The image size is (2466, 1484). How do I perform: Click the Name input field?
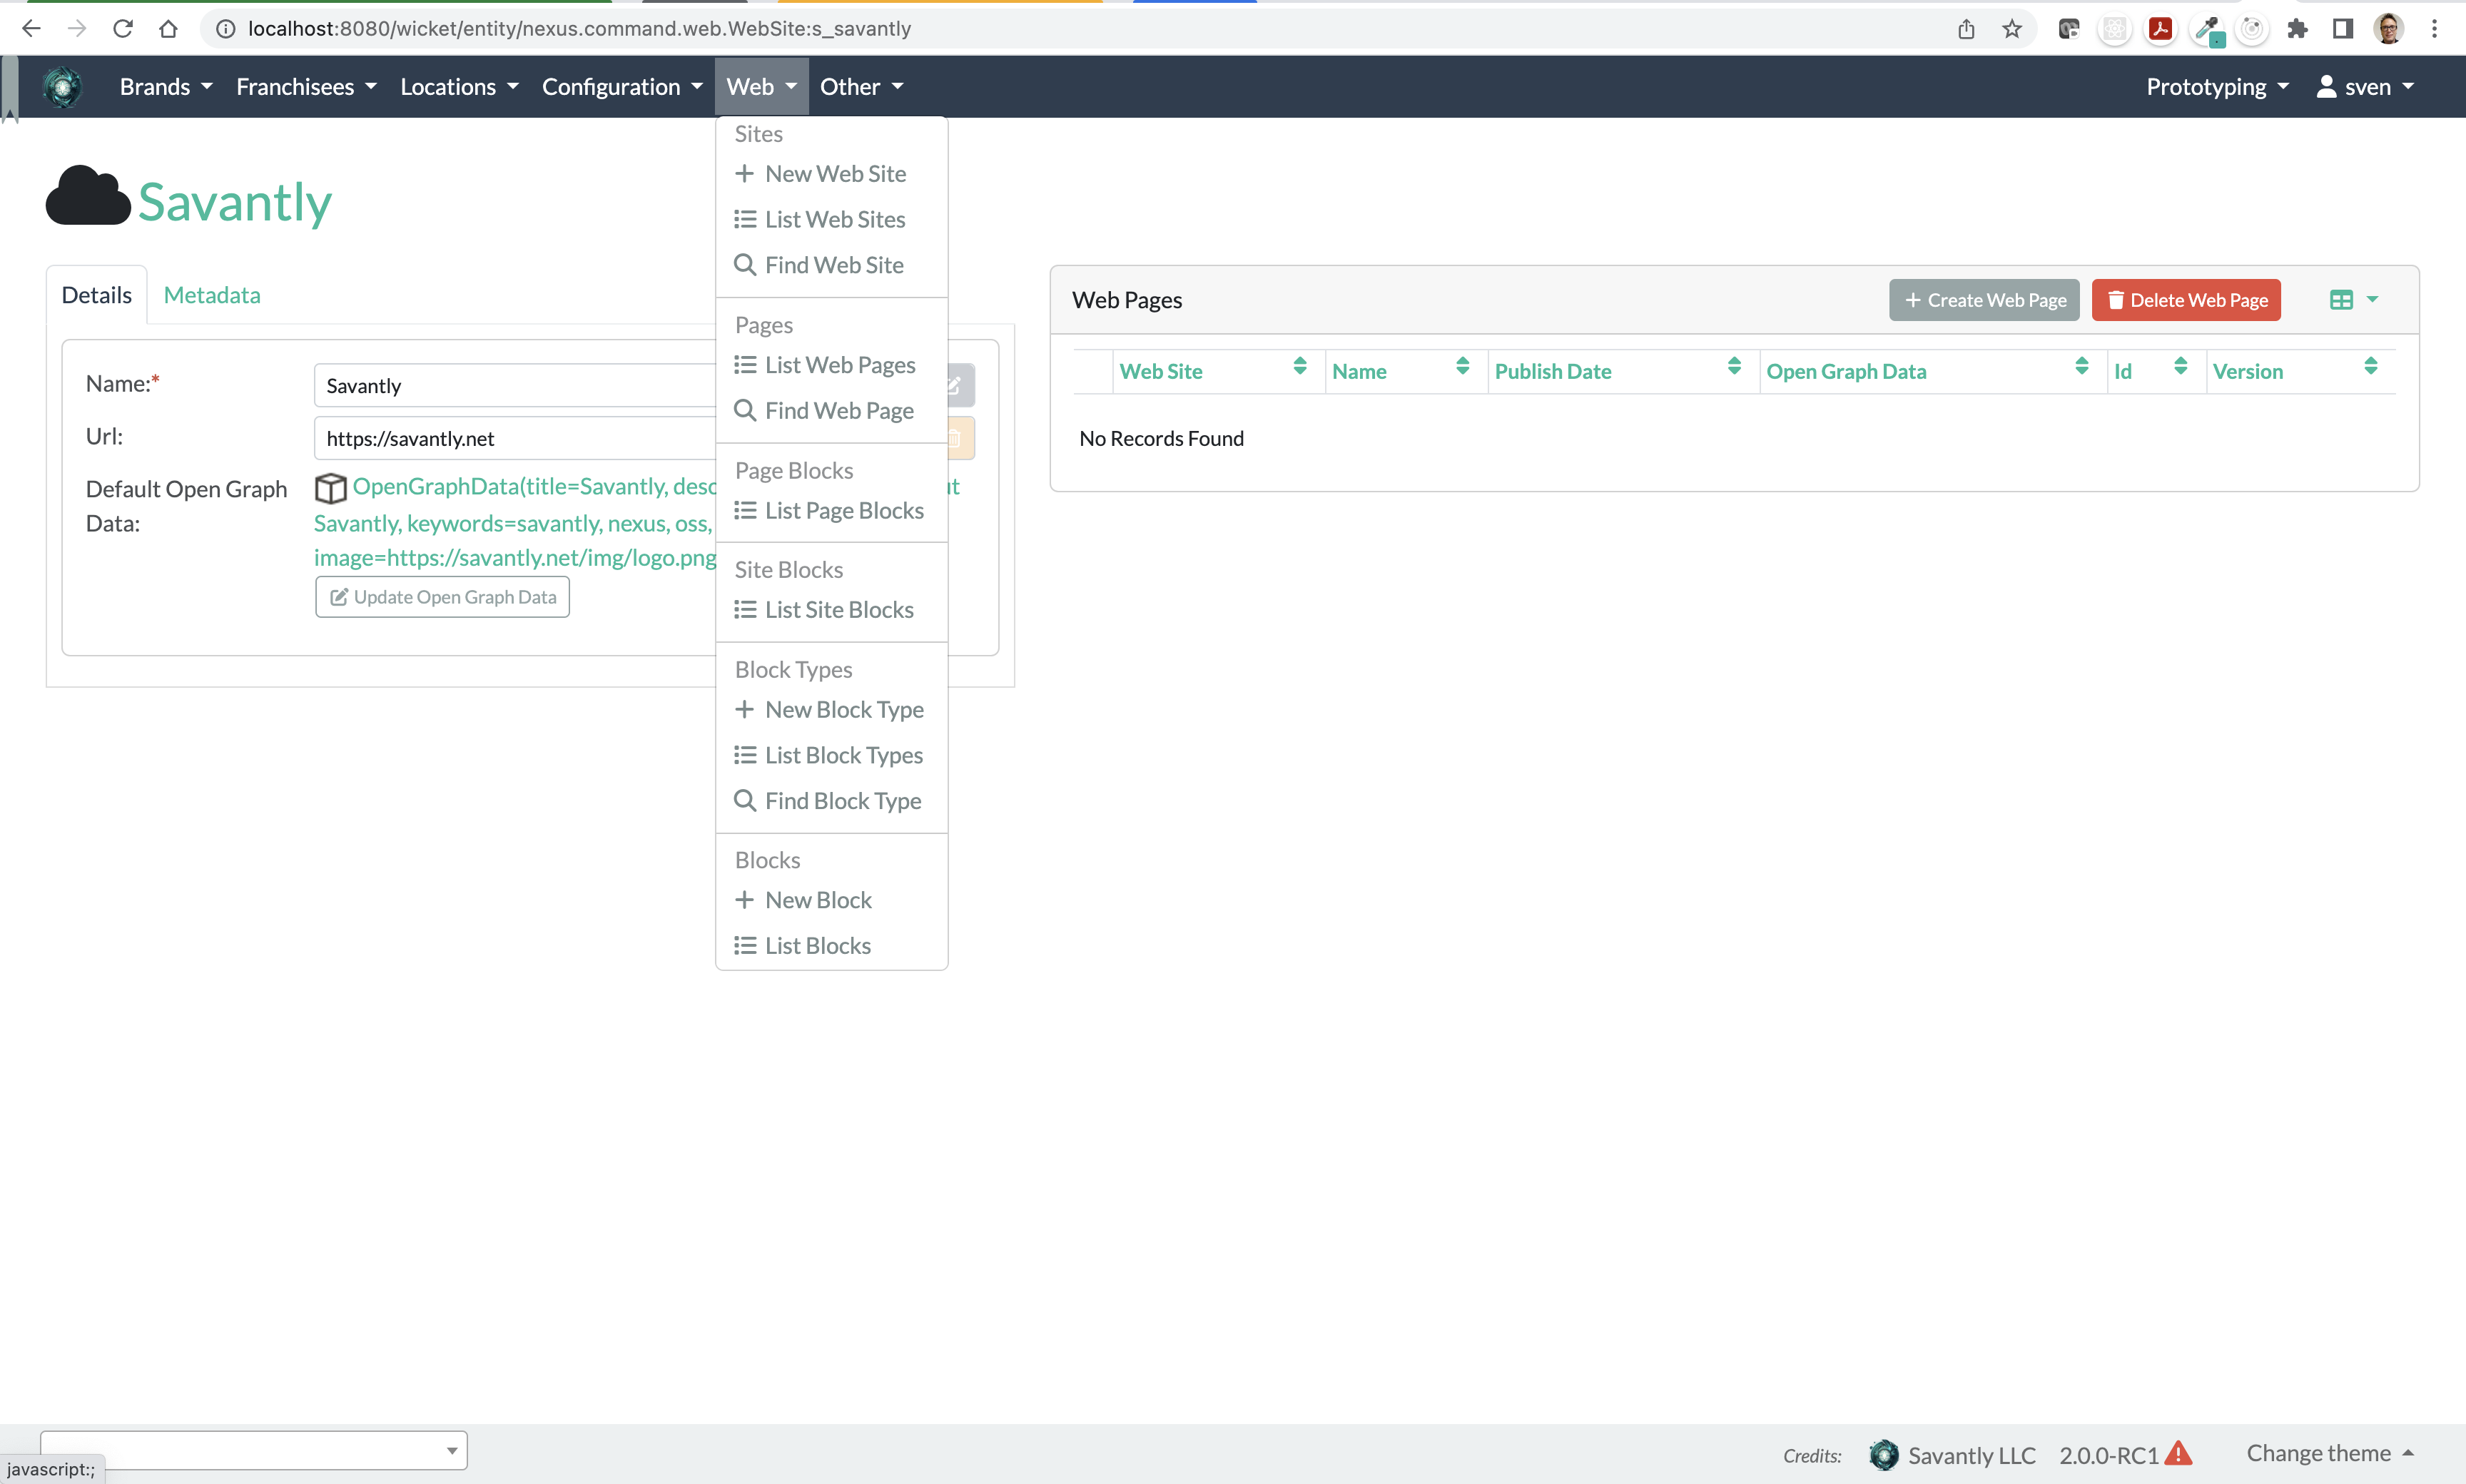(515, 385)
